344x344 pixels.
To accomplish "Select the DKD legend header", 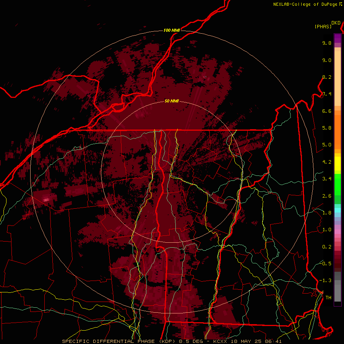I will [336, 23].
